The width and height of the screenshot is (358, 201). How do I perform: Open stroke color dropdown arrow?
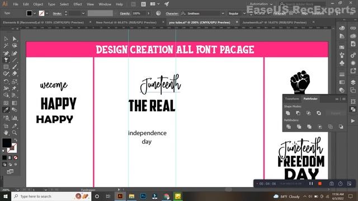click(x=47, y=13)
